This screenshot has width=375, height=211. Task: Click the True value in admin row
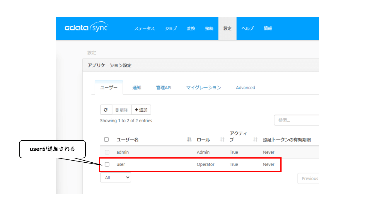[x=234, y=152]
